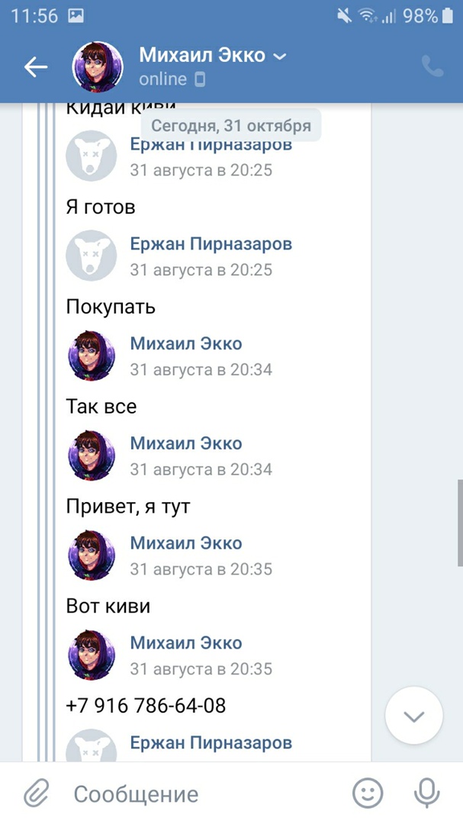This screenshot has height=824, width=463.
Task: Tap deleted-user dog avatar above "Покупать"
Action: coord(91,256)
